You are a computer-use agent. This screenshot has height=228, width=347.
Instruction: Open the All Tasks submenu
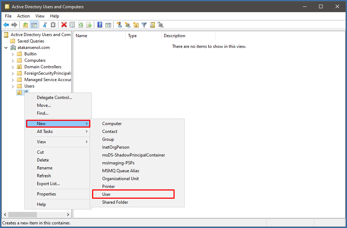(x=58, y=132)
